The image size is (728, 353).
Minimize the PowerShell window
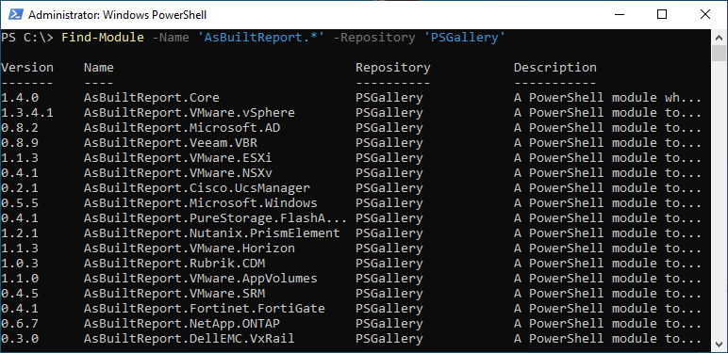click(620, 15)
